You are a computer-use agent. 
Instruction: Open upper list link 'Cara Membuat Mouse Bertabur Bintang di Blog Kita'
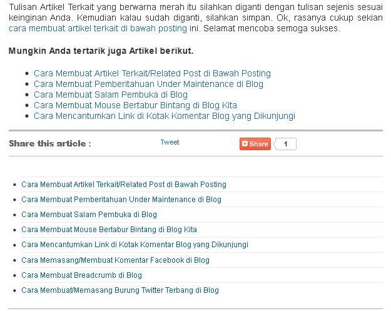pos(135,105)
